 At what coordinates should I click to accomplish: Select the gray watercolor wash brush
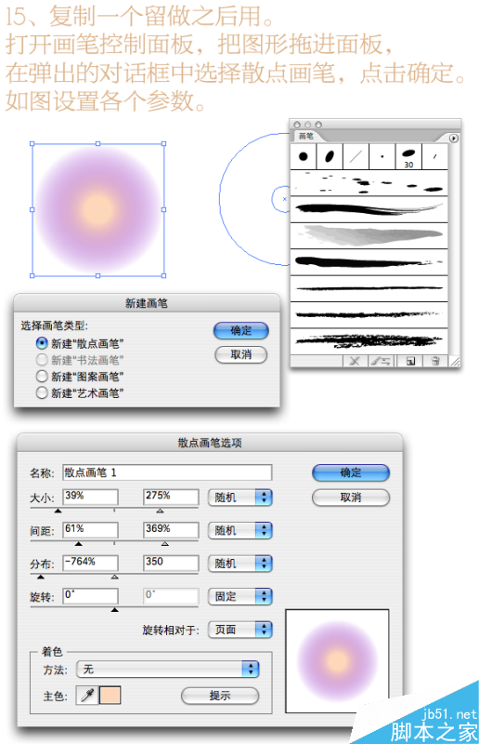point(369,236)
